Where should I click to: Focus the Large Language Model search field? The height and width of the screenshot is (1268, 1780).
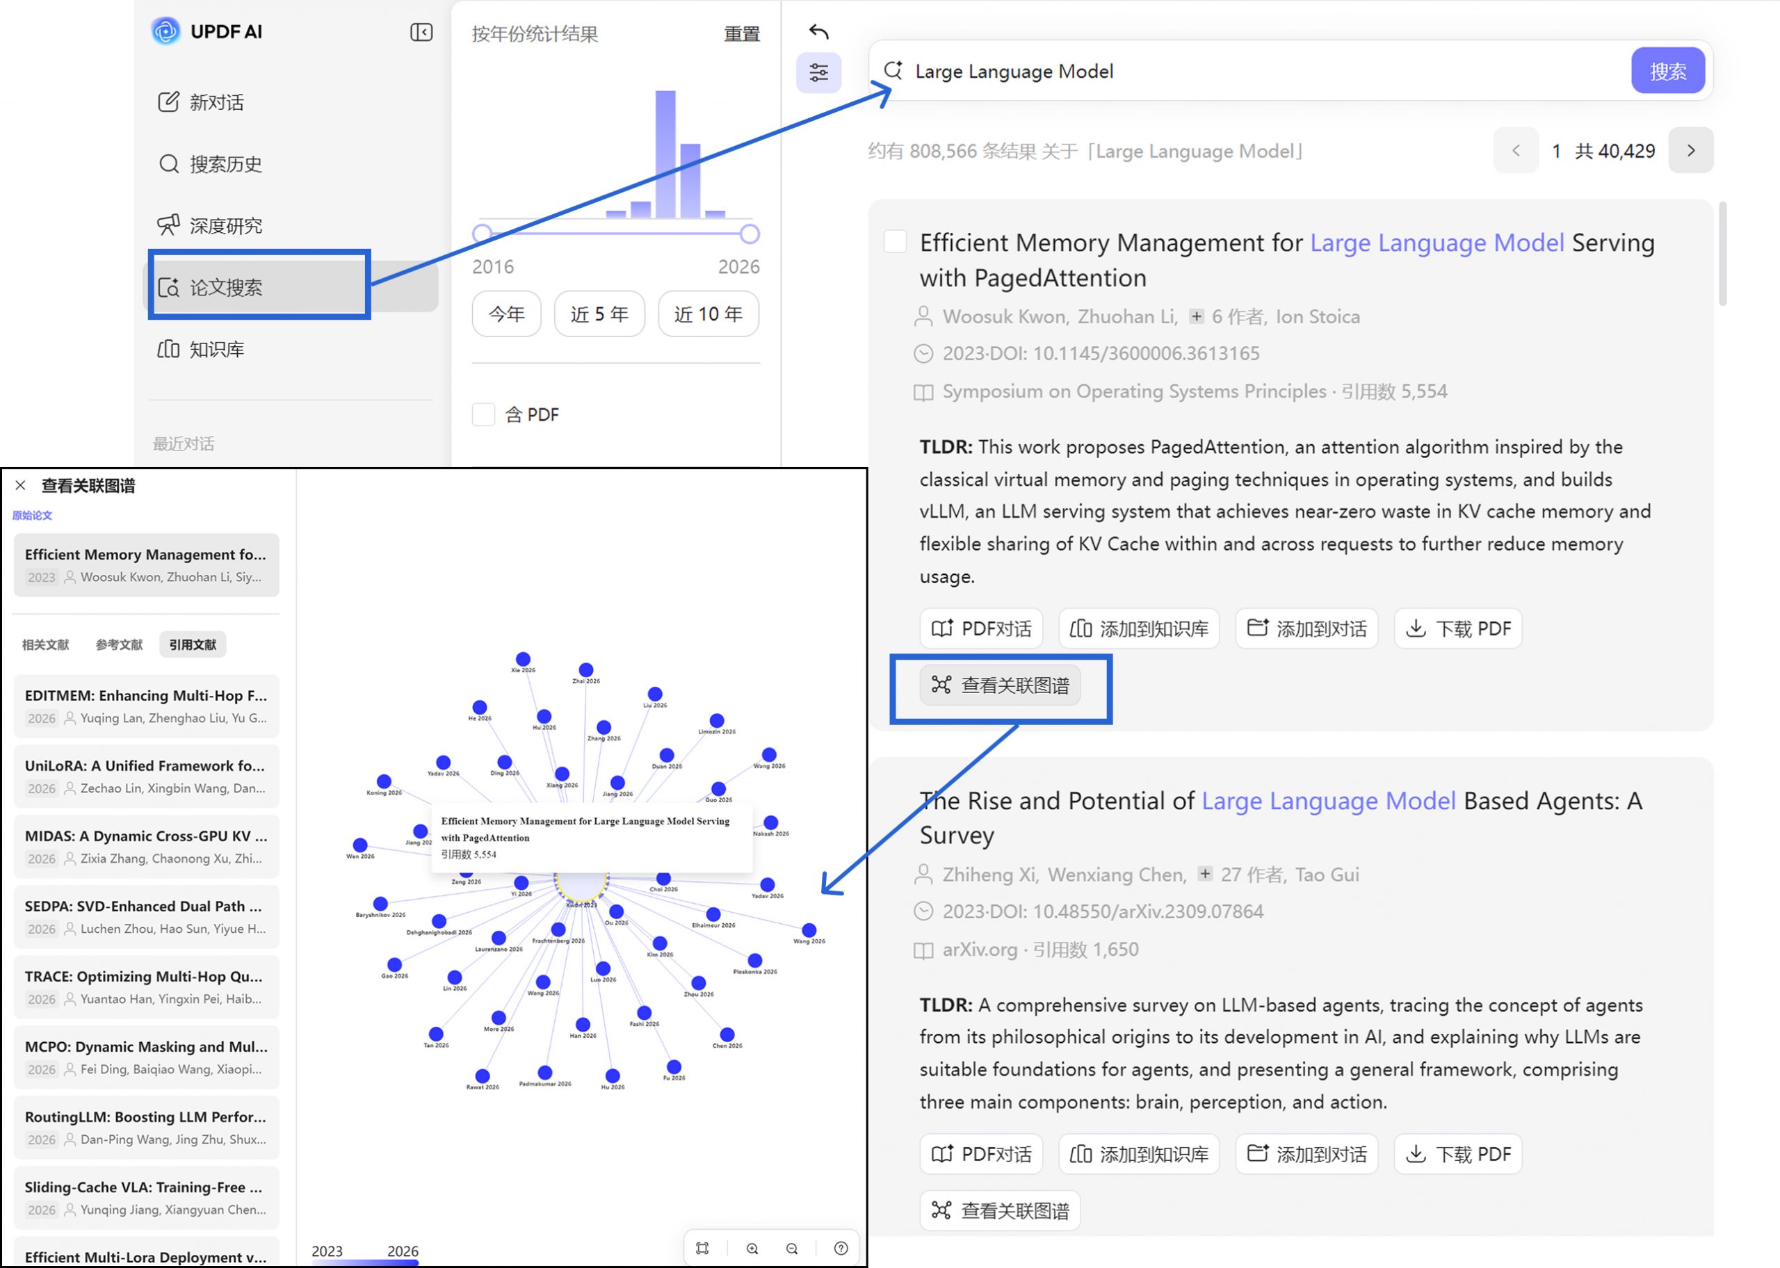[1265, 71]
